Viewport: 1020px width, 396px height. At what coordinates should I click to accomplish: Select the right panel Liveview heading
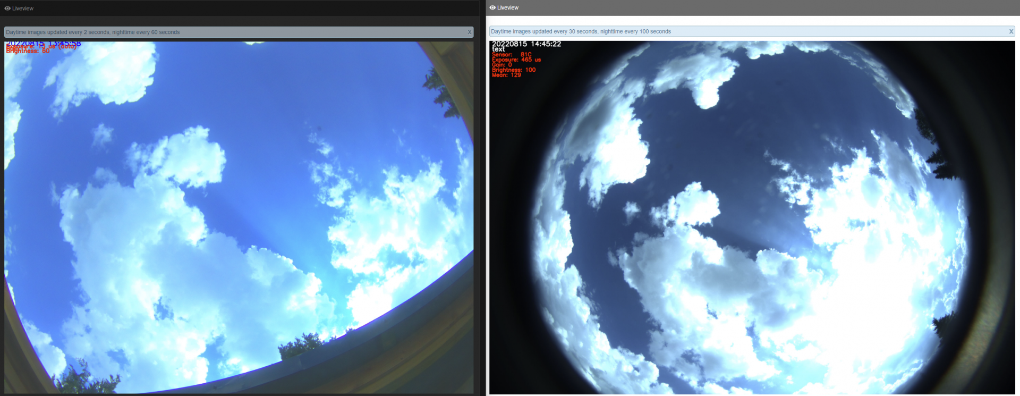[x=508, y=7]
